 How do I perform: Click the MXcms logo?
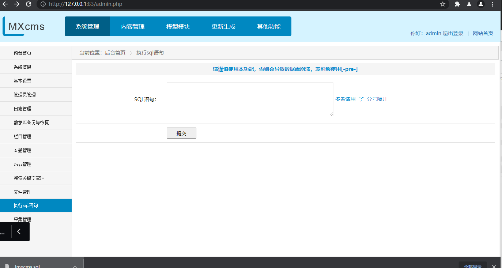tap(24, 26)
